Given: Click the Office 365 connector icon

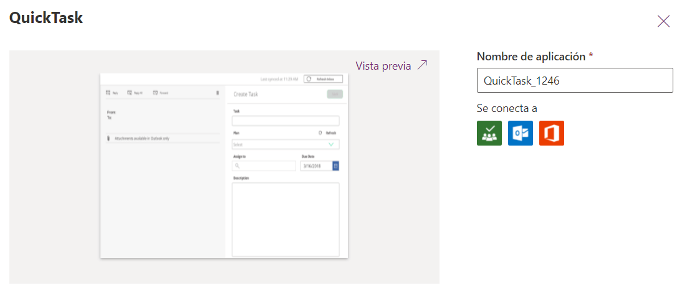Looking at the screenshot, I should coord(551,133).
